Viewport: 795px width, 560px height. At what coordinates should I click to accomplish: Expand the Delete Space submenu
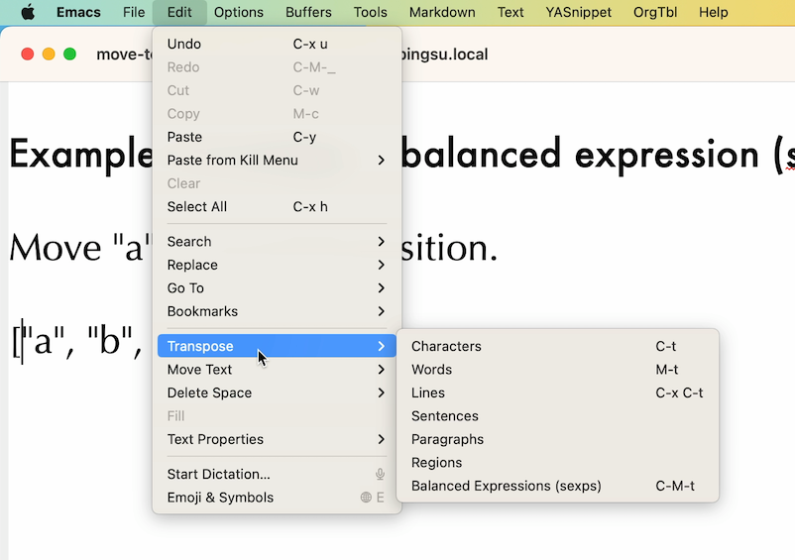[x=277, y=392]
